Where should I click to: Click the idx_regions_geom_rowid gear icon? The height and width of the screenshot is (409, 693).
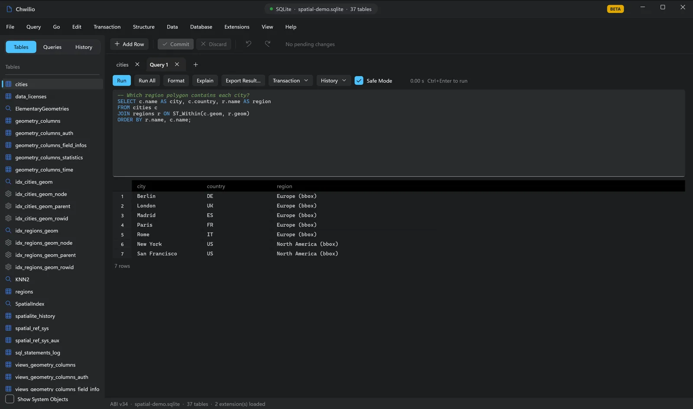(8, 267)
